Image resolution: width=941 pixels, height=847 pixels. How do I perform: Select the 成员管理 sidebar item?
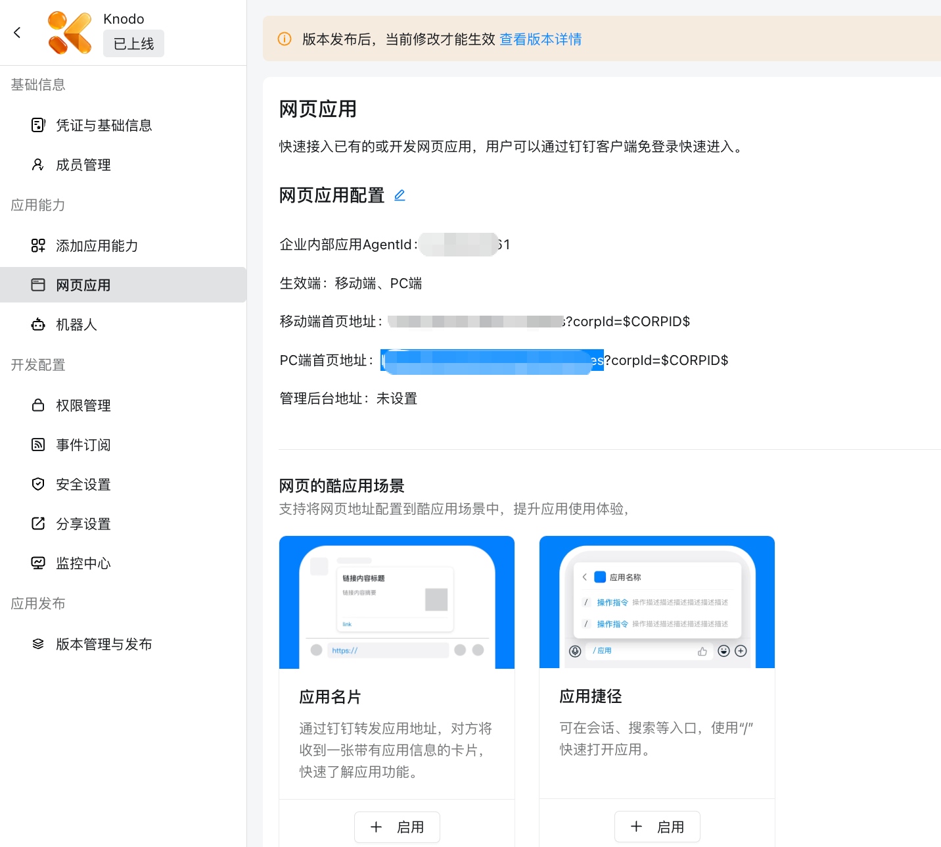[83, 165]
